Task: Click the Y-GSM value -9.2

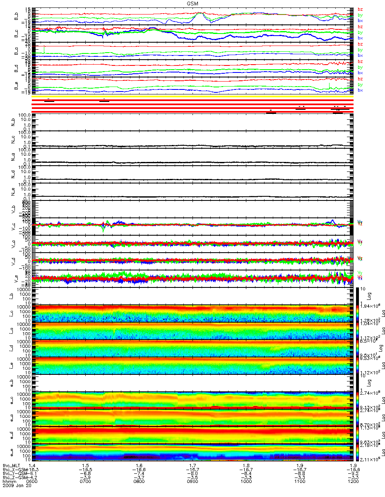Action: (352, 473)
